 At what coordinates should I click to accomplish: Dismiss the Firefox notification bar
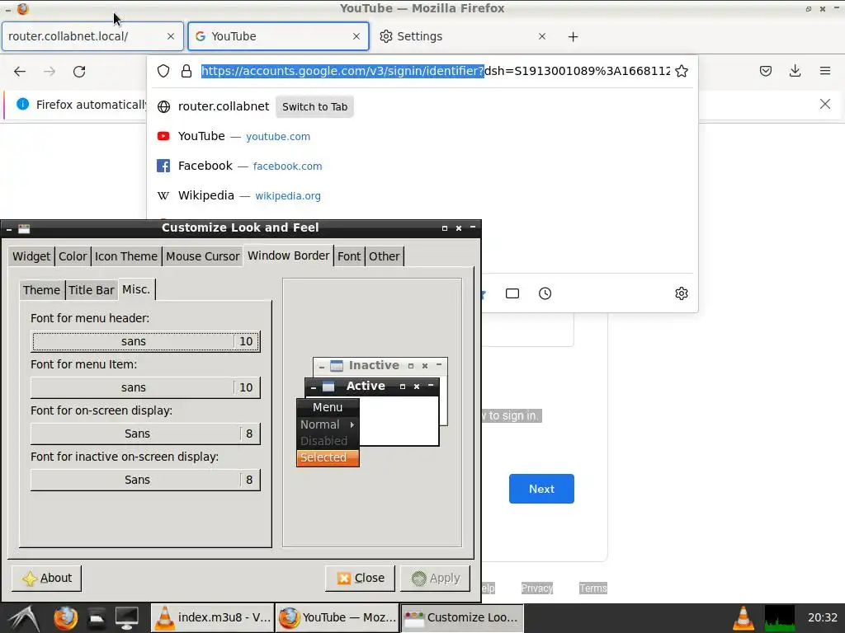(825, 104)
